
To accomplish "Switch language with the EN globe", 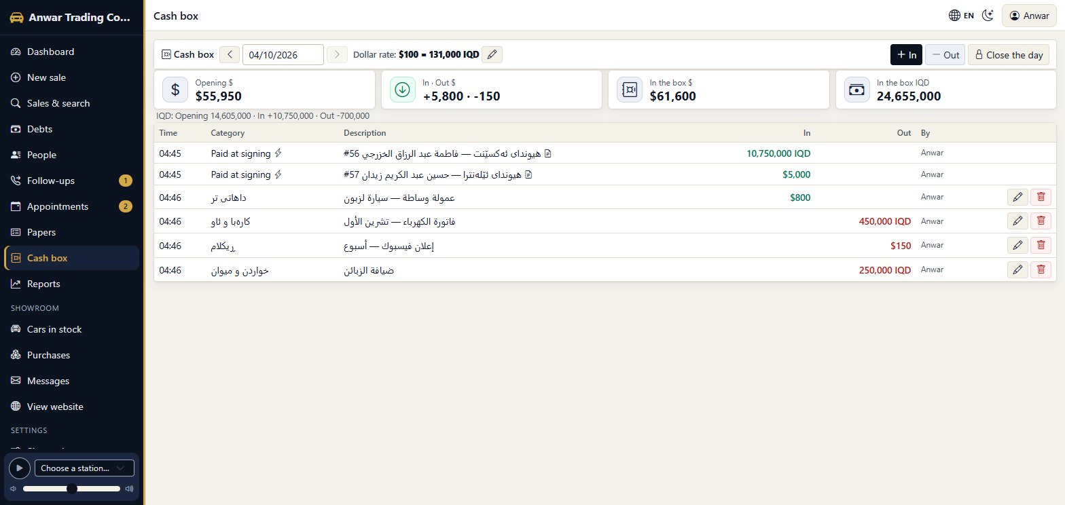I will pos(962,16).
